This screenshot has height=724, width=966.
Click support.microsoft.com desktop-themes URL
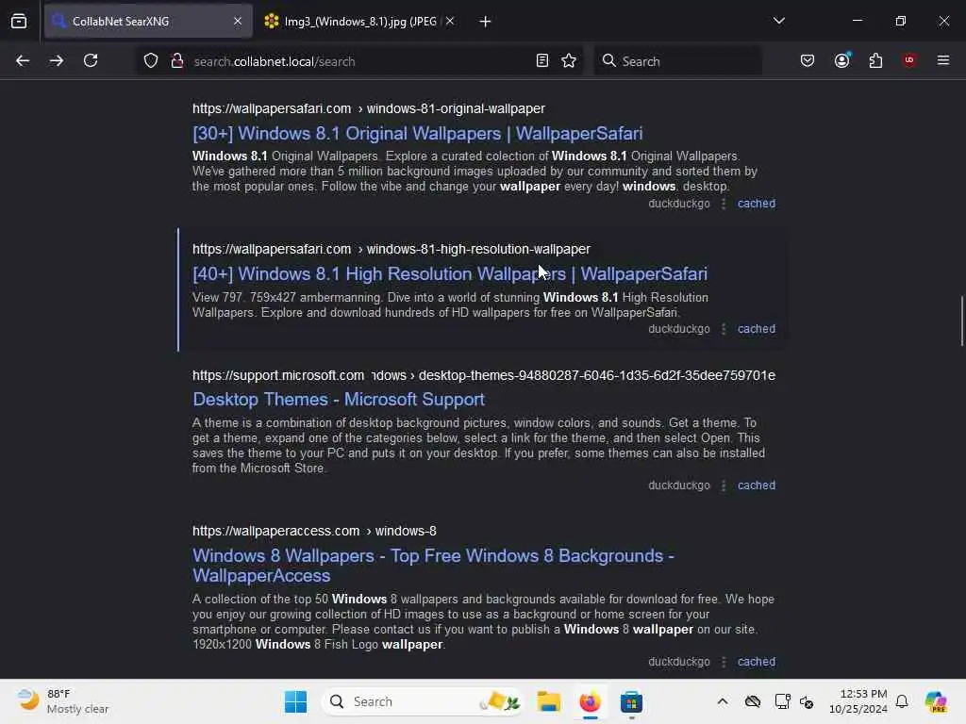484,375
